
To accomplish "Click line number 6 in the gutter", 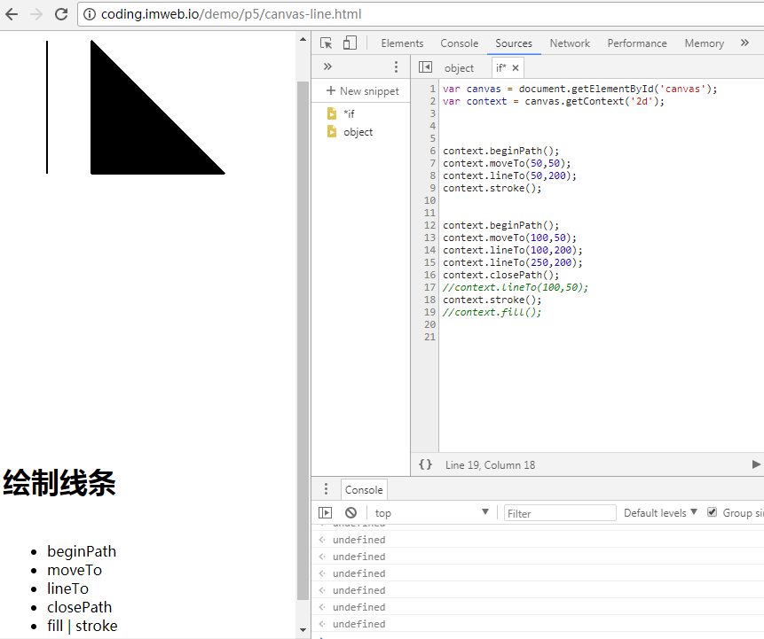I will [x=433, y=151].
